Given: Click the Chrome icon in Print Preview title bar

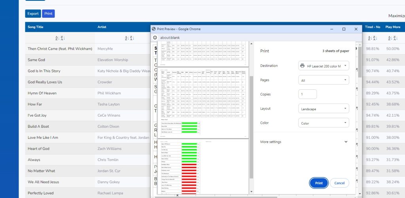Looking at the screenshot, I should [154, 29].
